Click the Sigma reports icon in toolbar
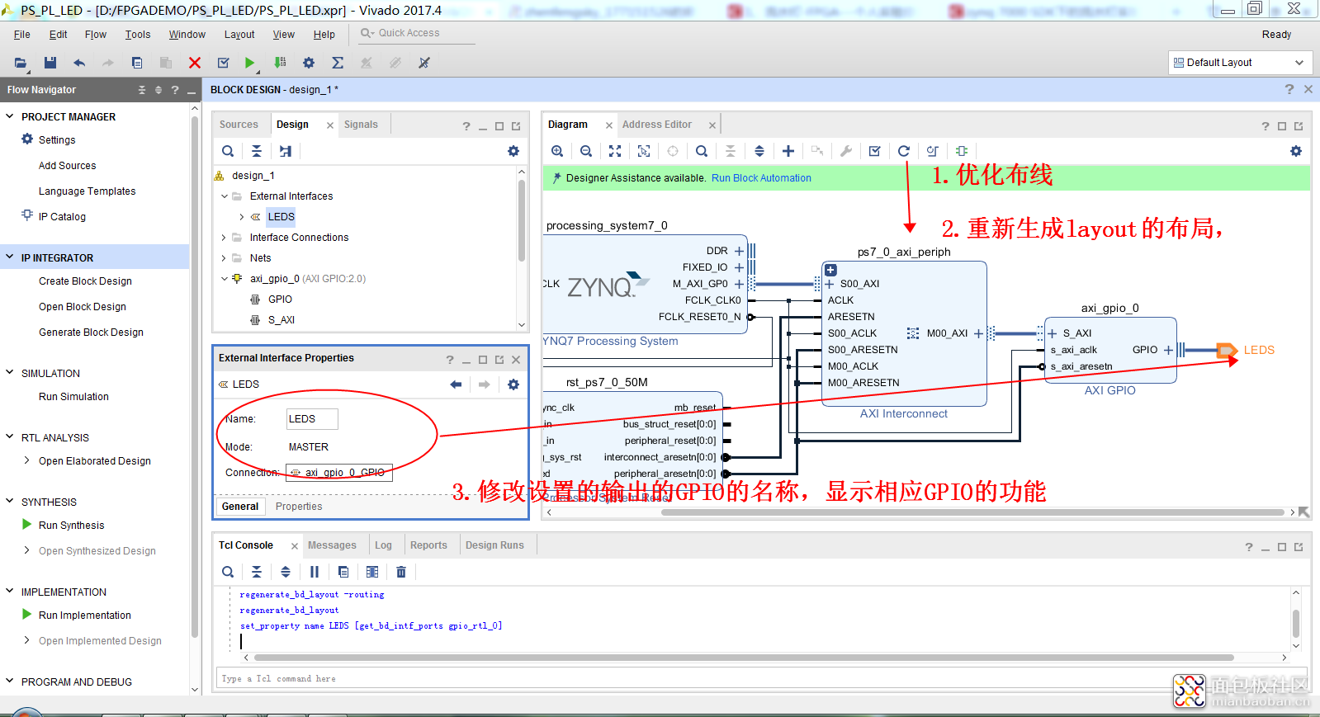Viewport: 1320px width, 717px height. pyautogui.click(x=338, y=63)
